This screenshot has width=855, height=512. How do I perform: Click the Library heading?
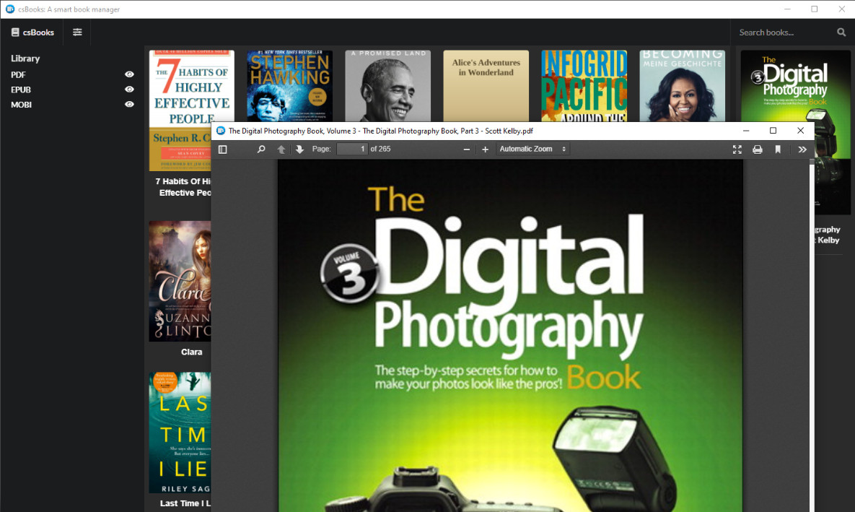[25, 58]
